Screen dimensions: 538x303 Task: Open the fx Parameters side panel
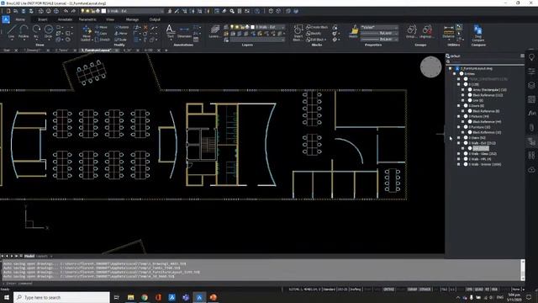(531, 113)
